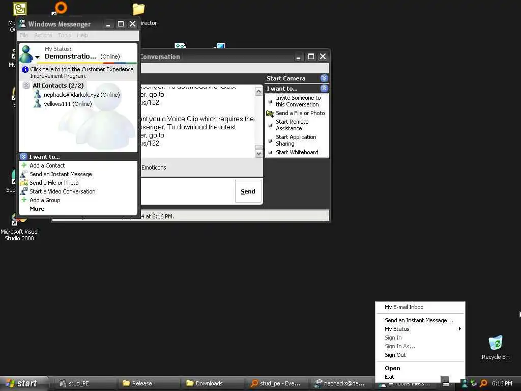Click the Windows Messenger title bar icon
Screen dimensions: 521x391
point(22,23)
